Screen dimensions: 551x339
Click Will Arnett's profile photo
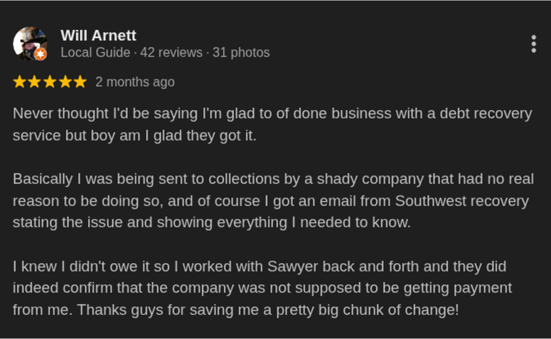pyautogui.click(x=29, y=44)
